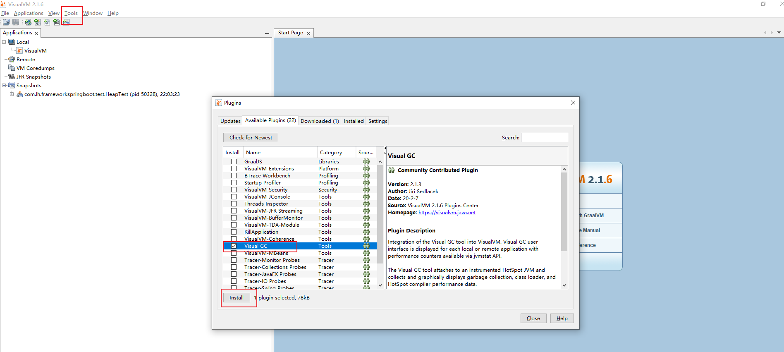
Task: Close the Start Page tab
Action: click(x=308, y=33)
